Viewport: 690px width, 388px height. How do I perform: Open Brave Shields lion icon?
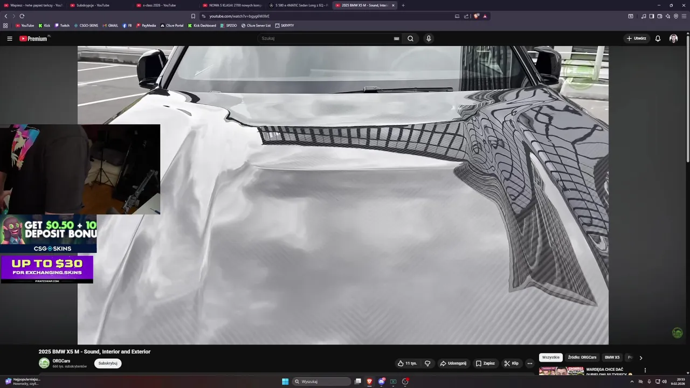(476, 16)
